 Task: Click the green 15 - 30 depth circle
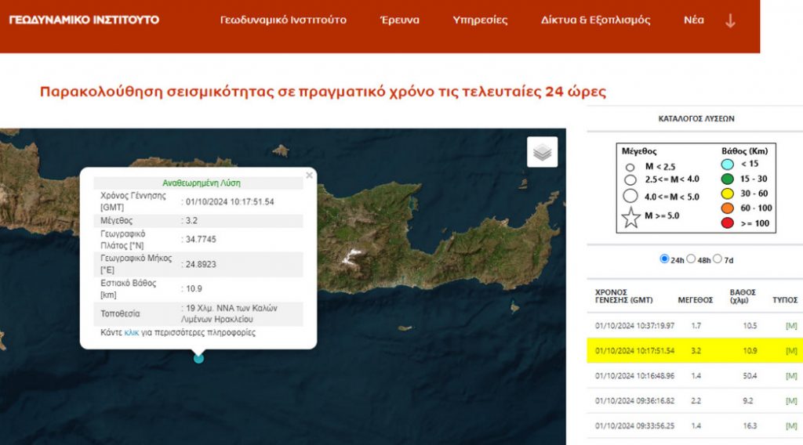[727, 179]
